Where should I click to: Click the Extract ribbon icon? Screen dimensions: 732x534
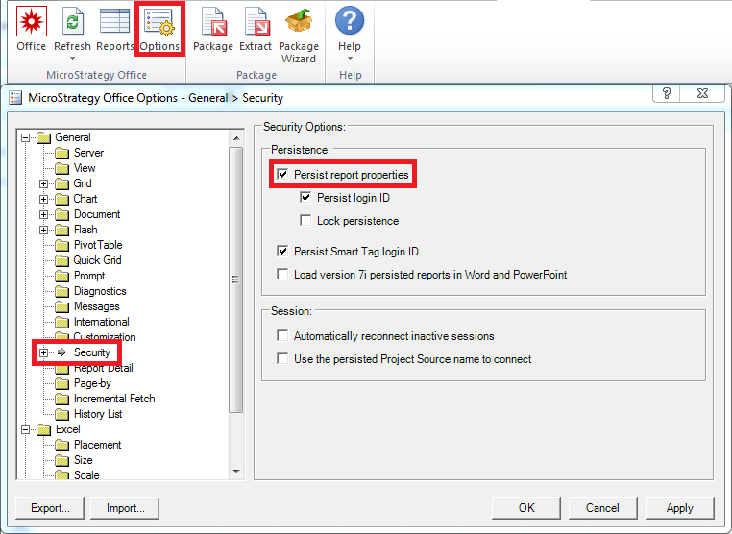click(256, 21)
